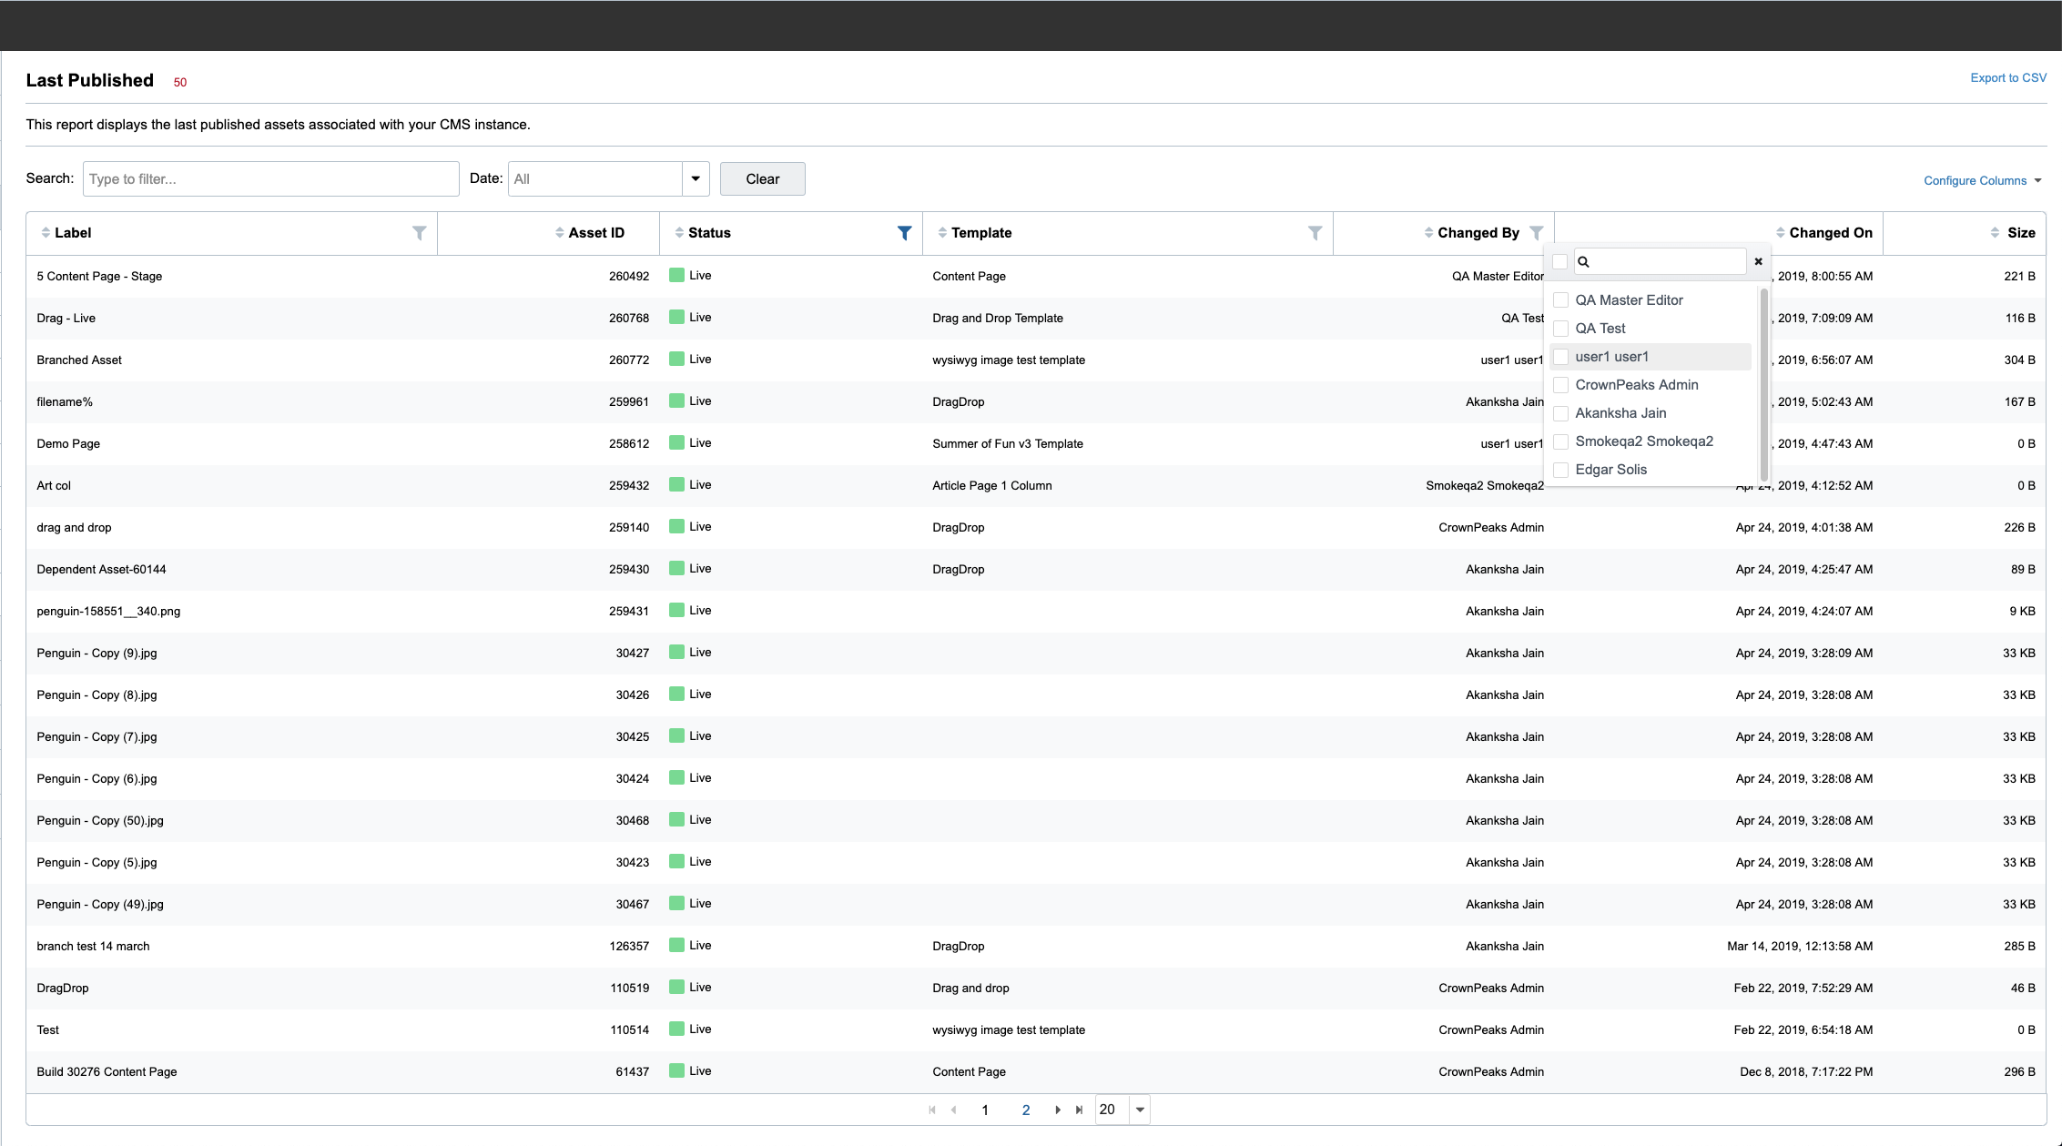Check the user1 user1 filter option
The image size is (2062, 1146).
(x=1561, y=357)
